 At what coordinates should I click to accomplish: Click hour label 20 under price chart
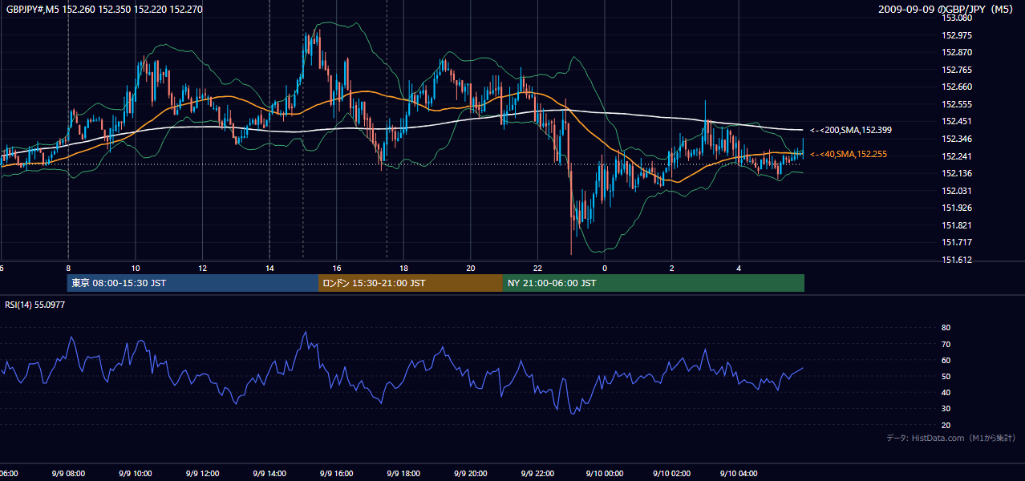coord(471,268)
